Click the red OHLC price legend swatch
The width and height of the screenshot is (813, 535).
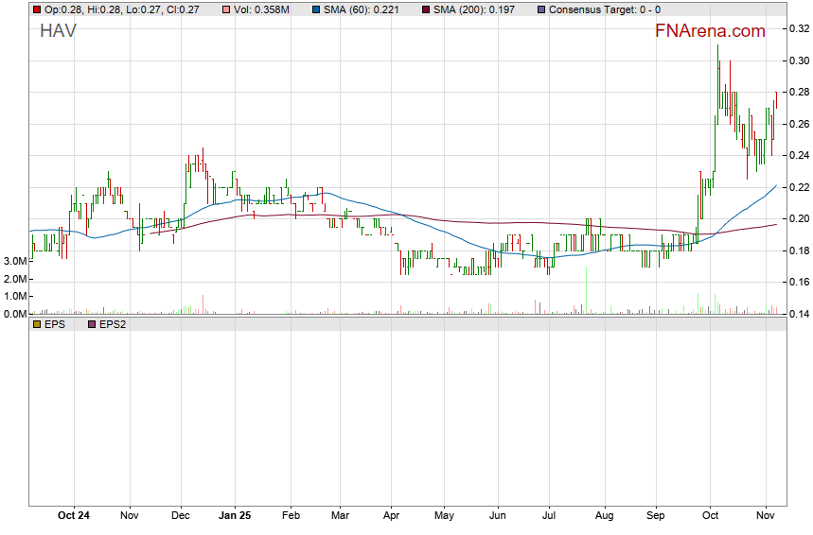[x=37, y=9]
